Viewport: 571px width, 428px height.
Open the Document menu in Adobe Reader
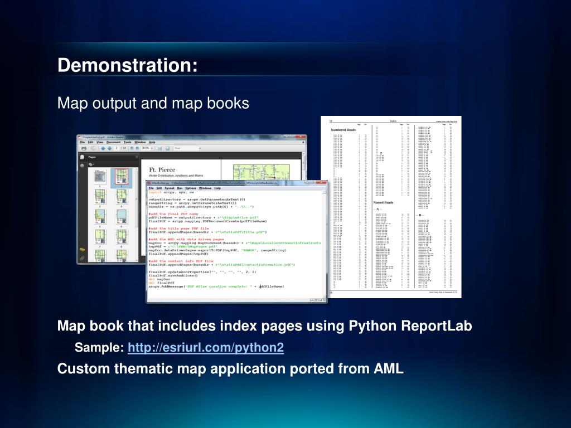(113, 142)
